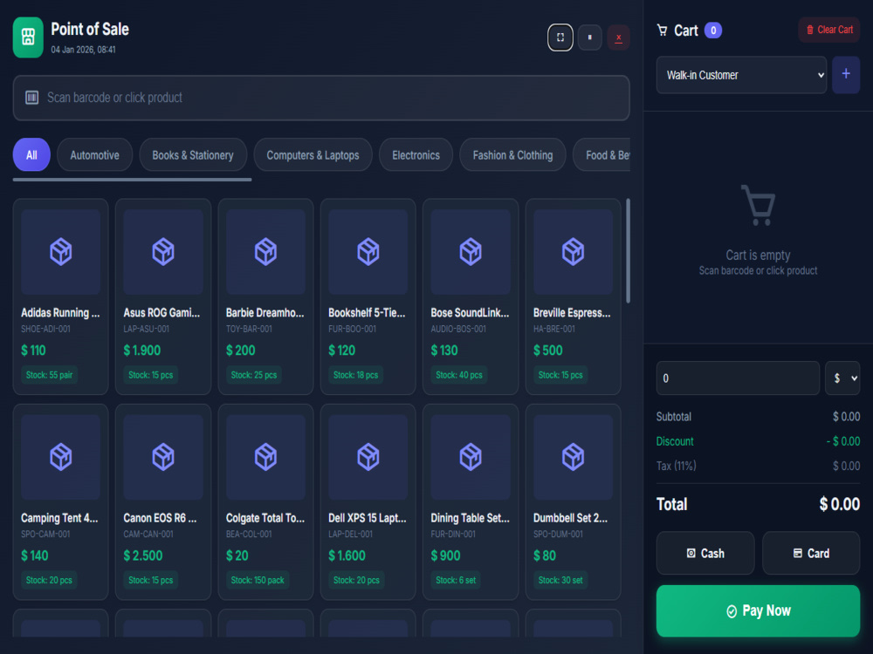Click the shopping cart header icon
Screen dimensions: 873x654
click(662, 30)
